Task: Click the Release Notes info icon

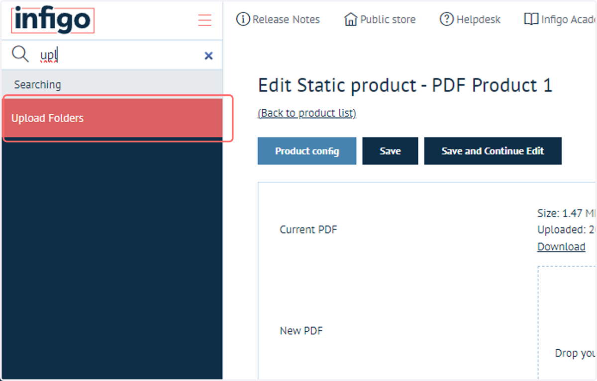Action: point(243,19)
